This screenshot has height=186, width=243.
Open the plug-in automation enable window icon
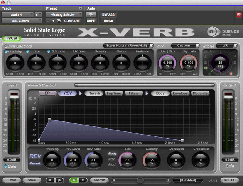pyautogui.click(x=91, y=15)
